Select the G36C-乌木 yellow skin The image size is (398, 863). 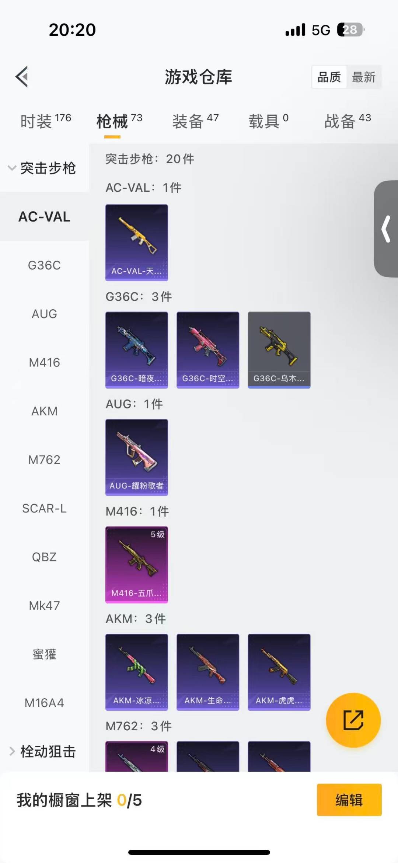[279, 350]
